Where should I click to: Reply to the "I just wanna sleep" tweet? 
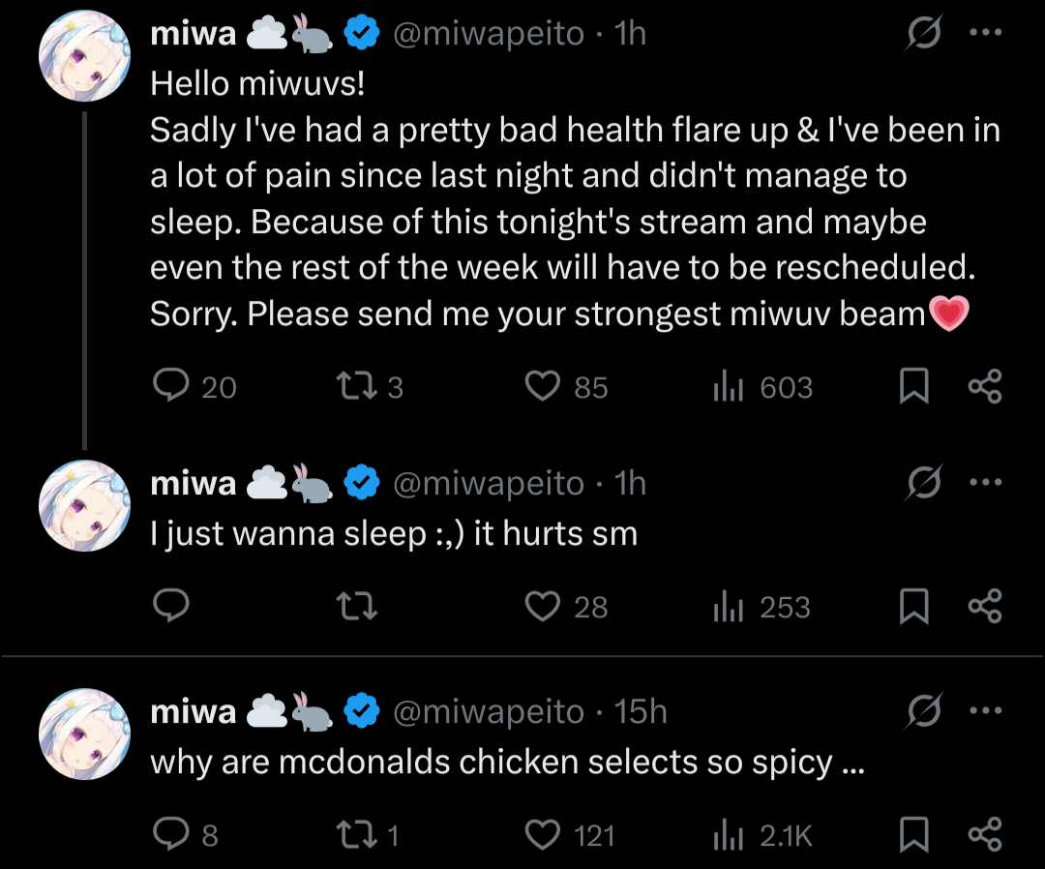pos(172,607)
